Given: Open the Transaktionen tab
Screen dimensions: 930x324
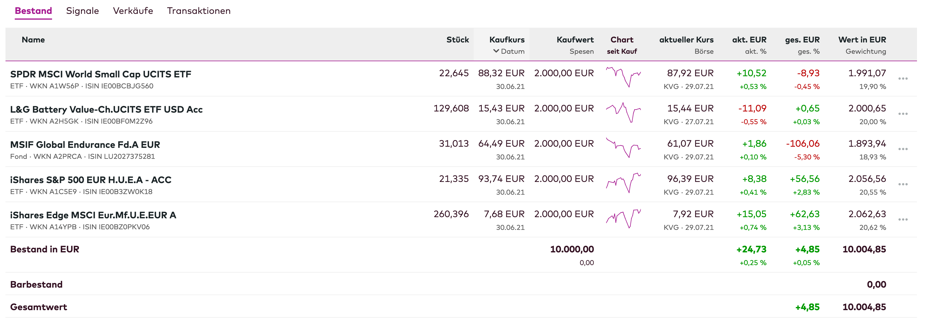Looking at the screenshot, I should [x=199, y=11].
